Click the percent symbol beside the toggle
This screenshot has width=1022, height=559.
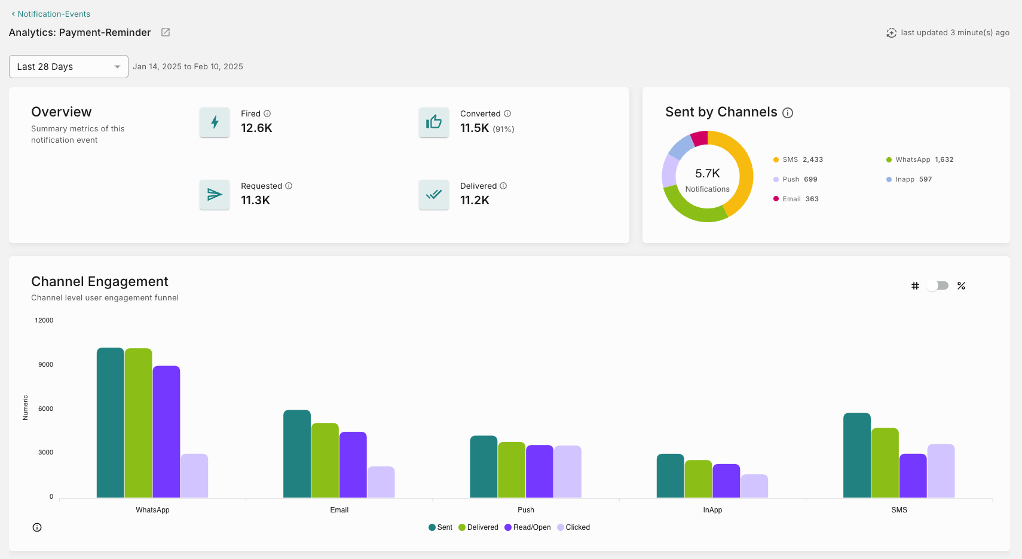(961, 286)
